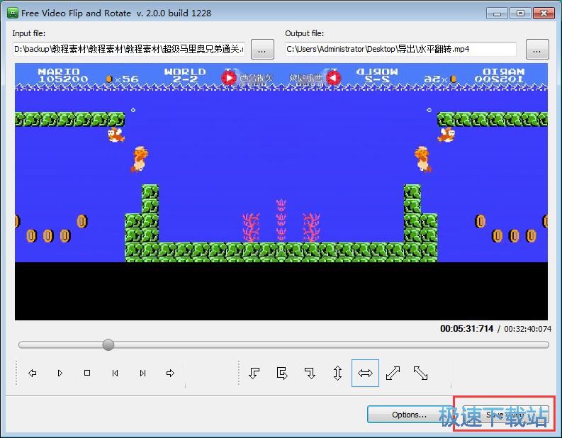Click inside the Output file path field

pos(400,49)
